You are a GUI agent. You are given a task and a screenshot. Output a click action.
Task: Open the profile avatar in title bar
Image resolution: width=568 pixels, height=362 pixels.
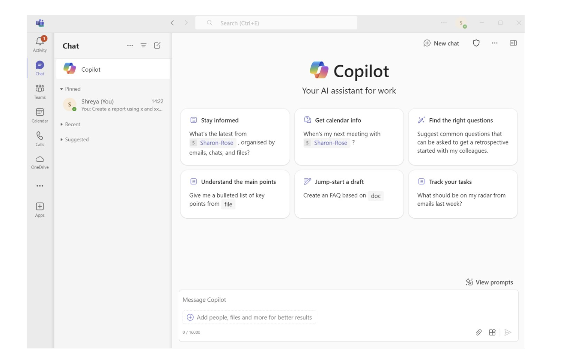(462, 24)
